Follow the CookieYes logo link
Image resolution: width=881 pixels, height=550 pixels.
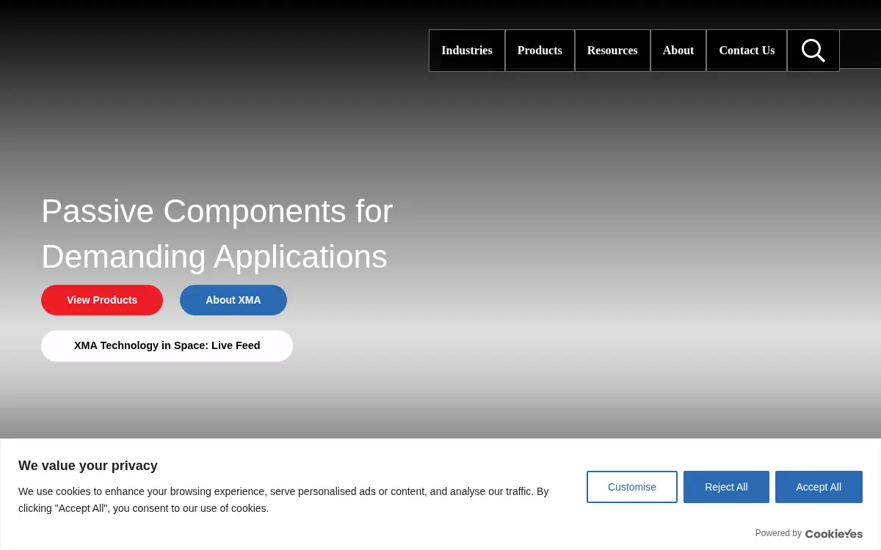pyautogui.click(x=834, y=533)
